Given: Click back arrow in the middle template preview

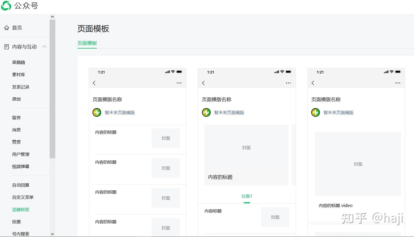Looking at the screenshot, I should point(203,83).
